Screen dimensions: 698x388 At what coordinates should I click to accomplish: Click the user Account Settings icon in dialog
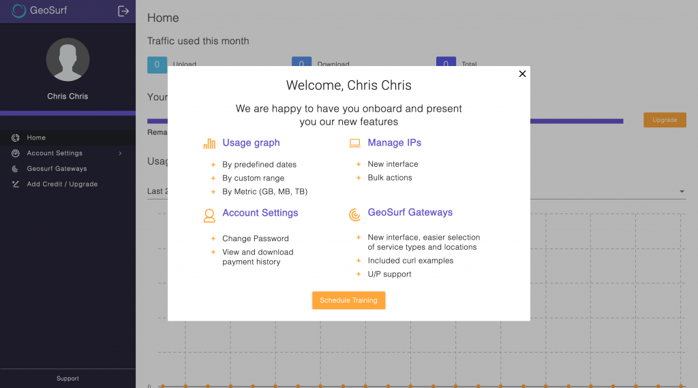click(x=209, y=216)
